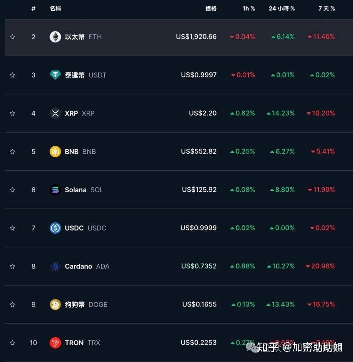Open the 以太幣 ETH name link
Image resolution: width=353 pixels, height=362 pixels.
tap(83, 37)
